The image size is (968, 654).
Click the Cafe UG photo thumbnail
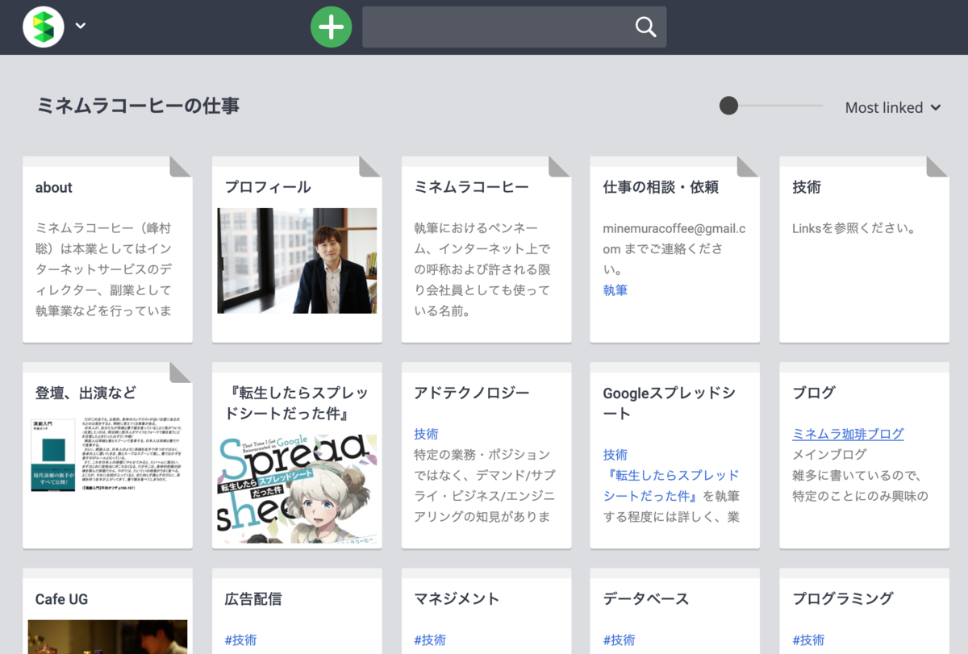point(107,637)
